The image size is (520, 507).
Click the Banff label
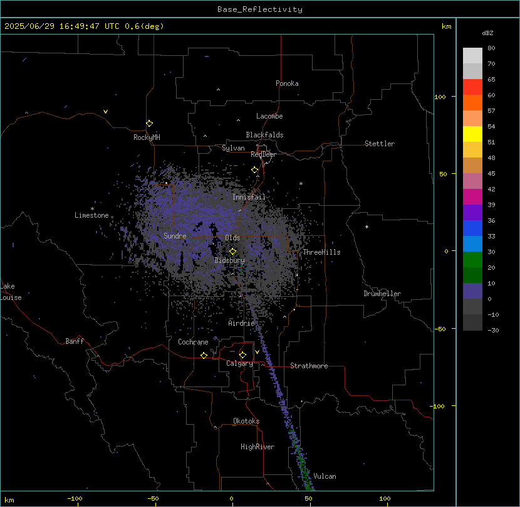(x=75, y=341)
